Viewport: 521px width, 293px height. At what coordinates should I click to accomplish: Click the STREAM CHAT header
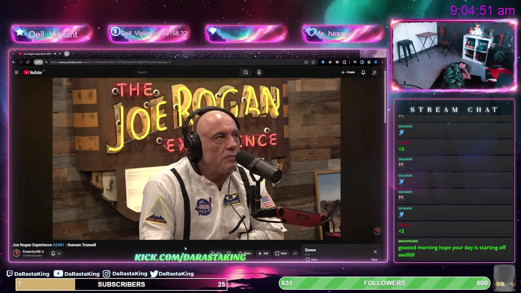click(454, 109)
